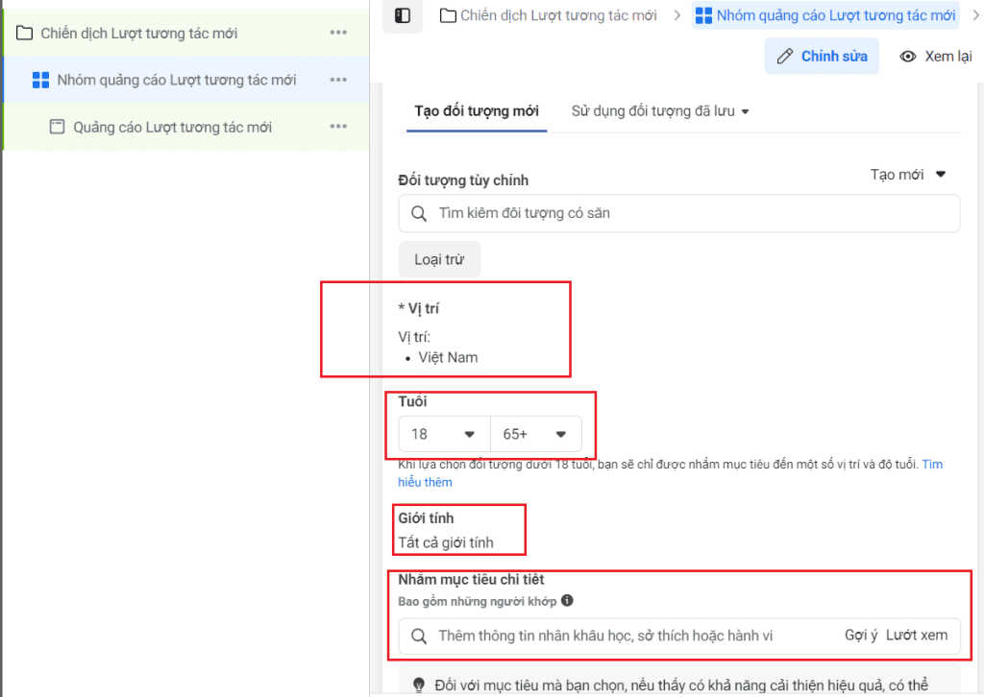The width and height of the screenshot is (984, 697).
Task: Open Sử dụng đối tượng đã lưu dropdown tab
Action: pyautogui.click(x=659, y=111)
